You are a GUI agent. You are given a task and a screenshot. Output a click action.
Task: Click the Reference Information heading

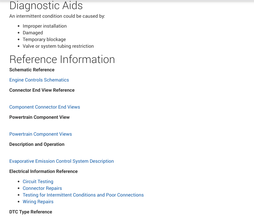tap(62, 59)
